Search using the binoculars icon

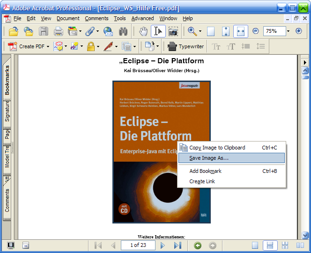click(123, 31)
